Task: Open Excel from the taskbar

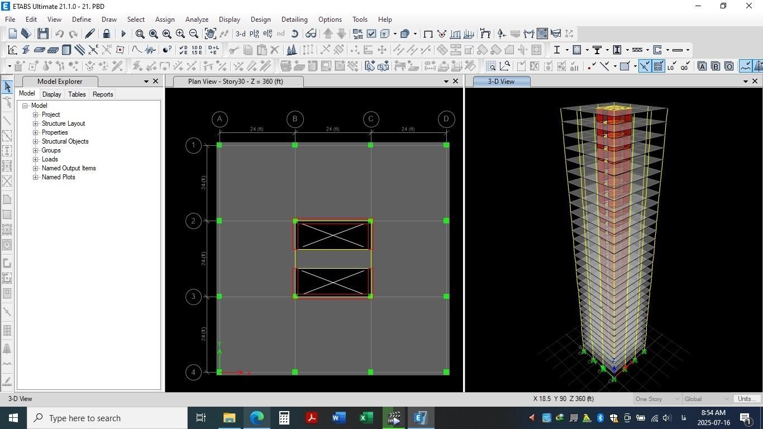Action: coord(366,418)
